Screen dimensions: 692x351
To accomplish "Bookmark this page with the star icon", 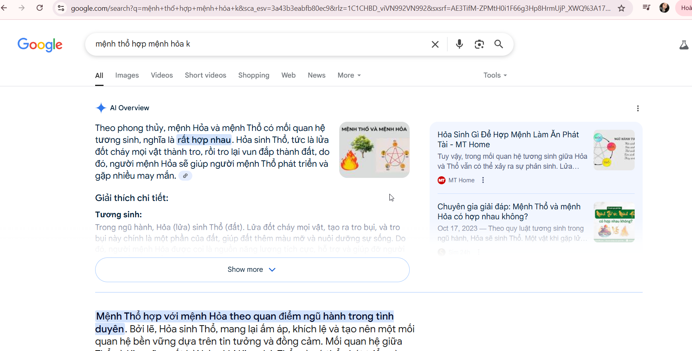I will (x=621, y=8).
